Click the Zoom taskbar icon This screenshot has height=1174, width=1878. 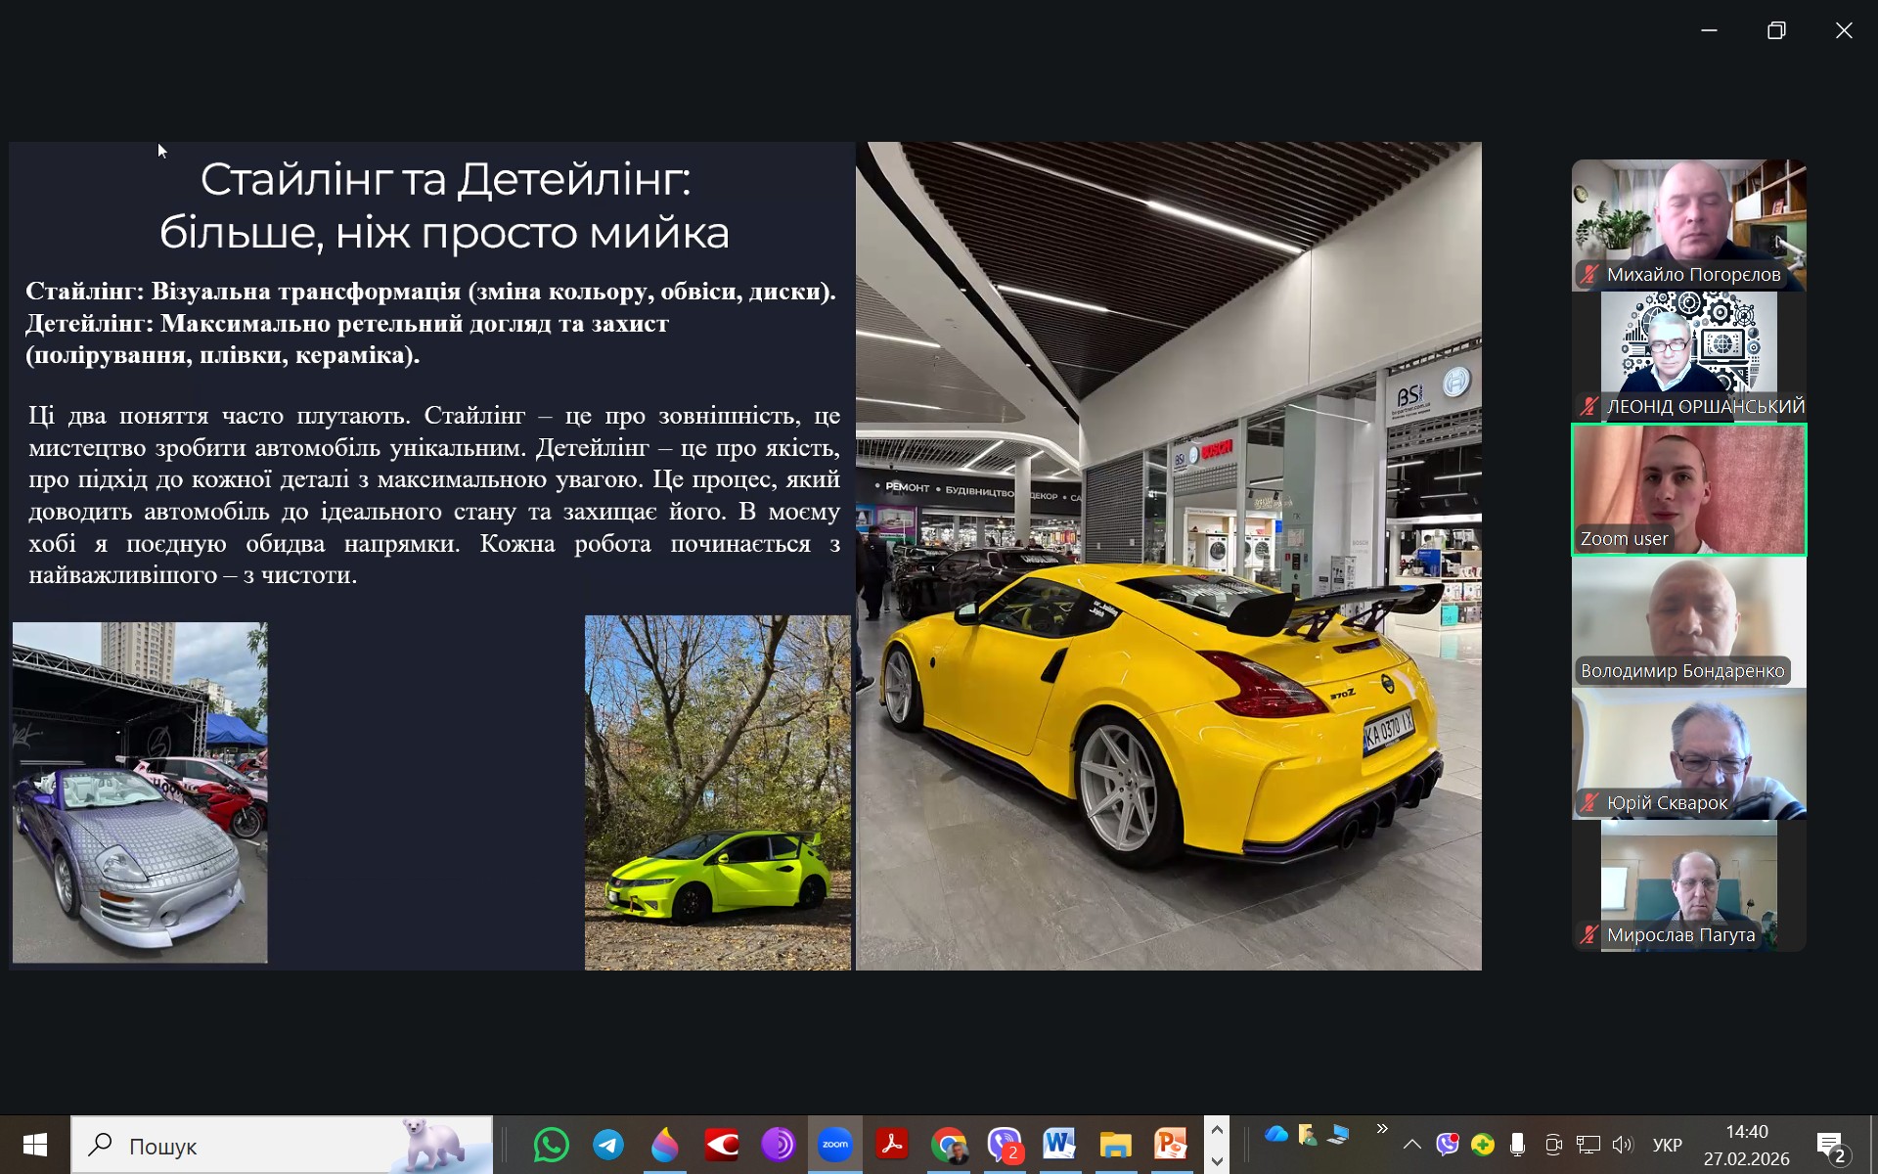click(835, 1145)
